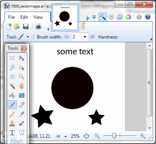156x144 pixels.
Task: Select the Recolor tool
Action: 22,123
